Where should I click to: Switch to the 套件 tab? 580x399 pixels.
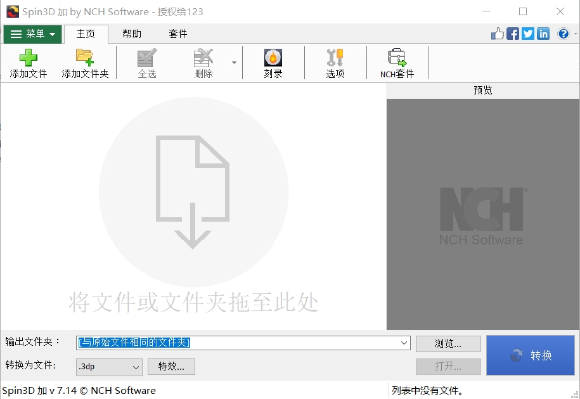point(178,34)
